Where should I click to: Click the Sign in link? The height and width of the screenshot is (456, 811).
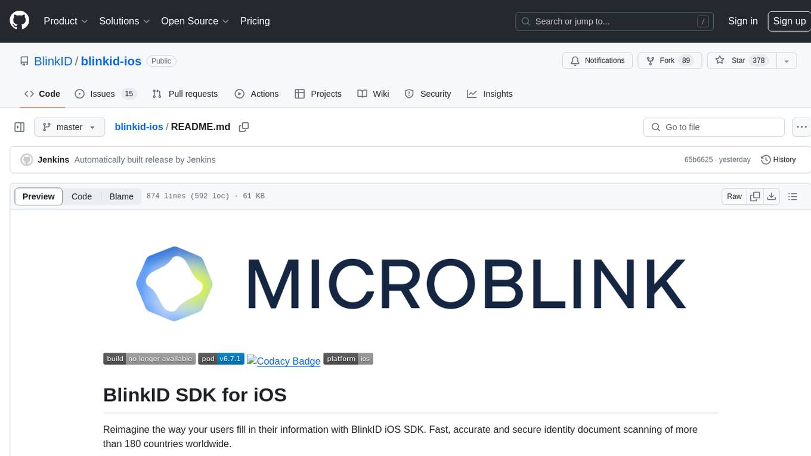(x=742, y=21)
